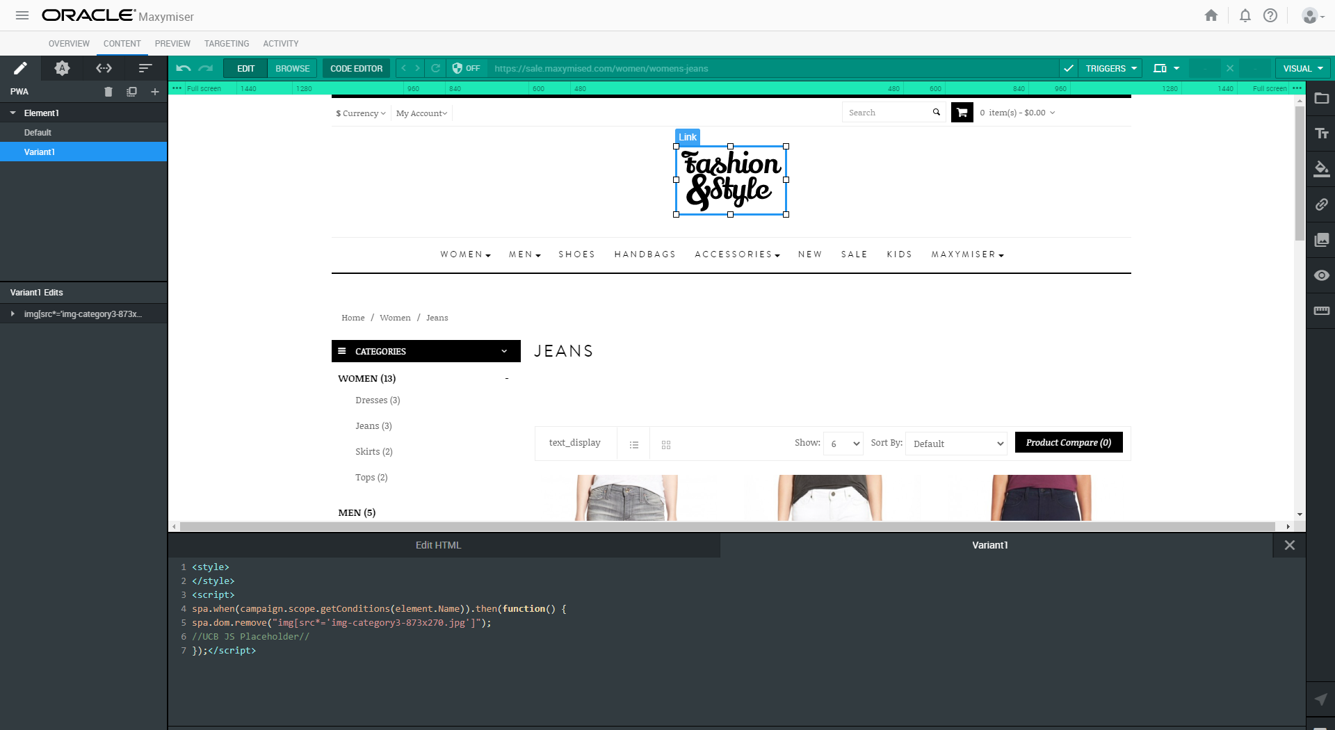The image size is (1335, 730).
Task: Collapse the Element1 tree node
Action: 13,113
